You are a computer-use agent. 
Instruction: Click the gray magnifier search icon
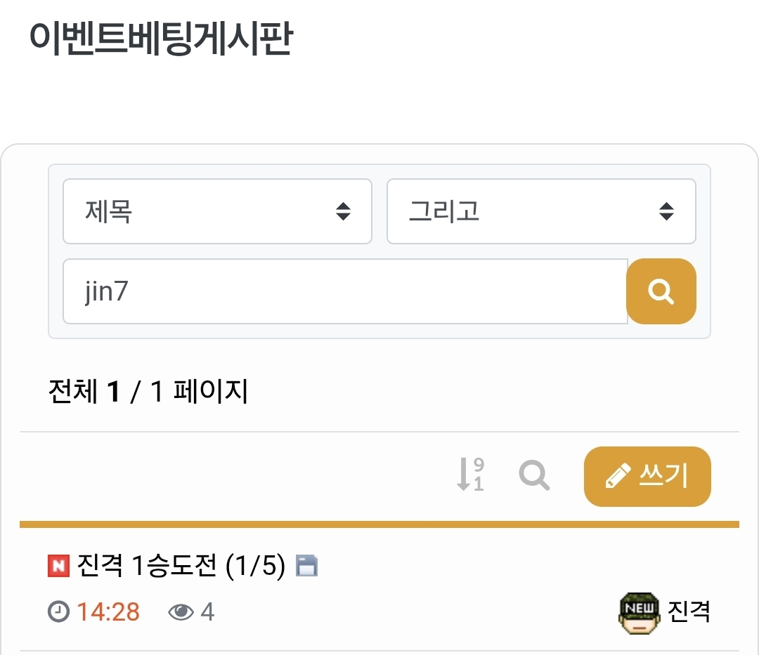pyautogui.click(x=534, y=475)
